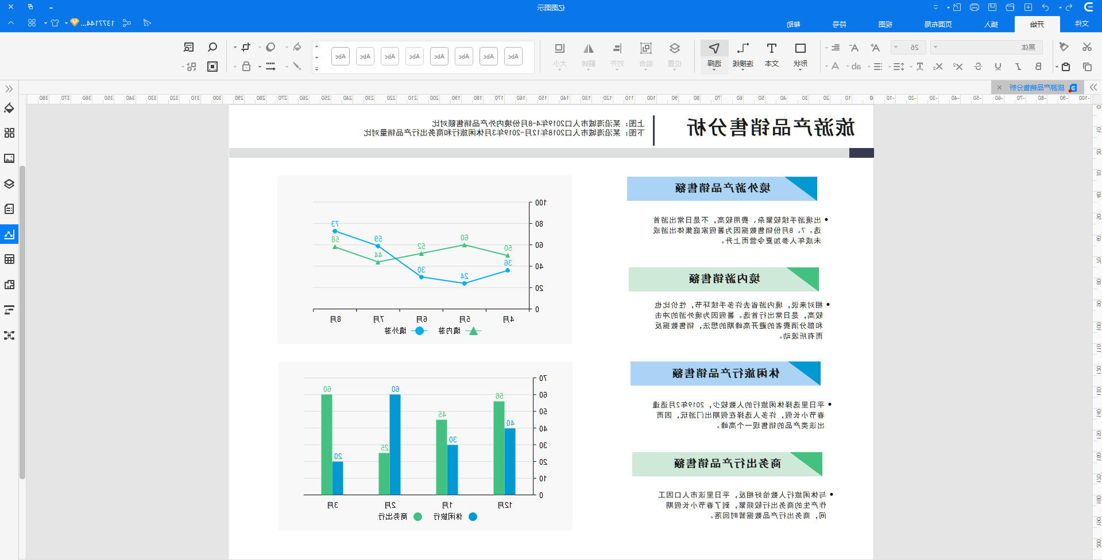The width and height of the screenshot is (1102, 560).
Task: Open the 页面布局 (Page Layout) tab
Action: [938, 24]
